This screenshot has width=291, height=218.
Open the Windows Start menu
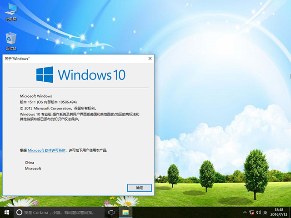(7, 212)
